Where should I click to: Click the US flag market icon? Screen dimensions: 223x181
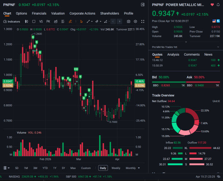[x=214, y=21]
